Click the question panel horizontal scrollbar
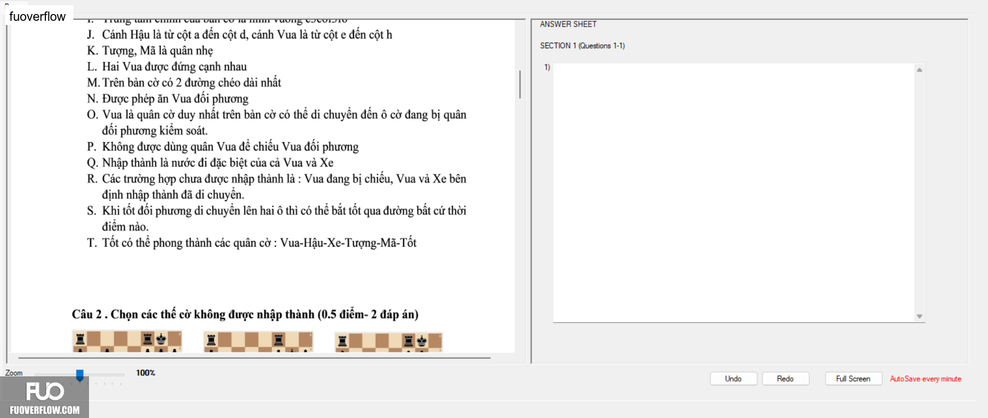The height and width of the screenshot is (418, 988). pyautogui.click(x=254, y=358)
